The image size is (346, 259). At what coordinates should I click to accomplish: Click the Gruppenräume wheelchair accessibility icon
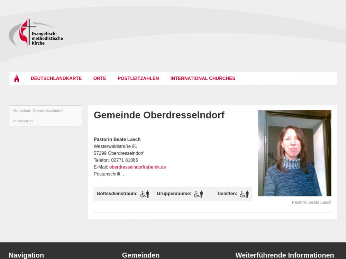coord(198,194)
